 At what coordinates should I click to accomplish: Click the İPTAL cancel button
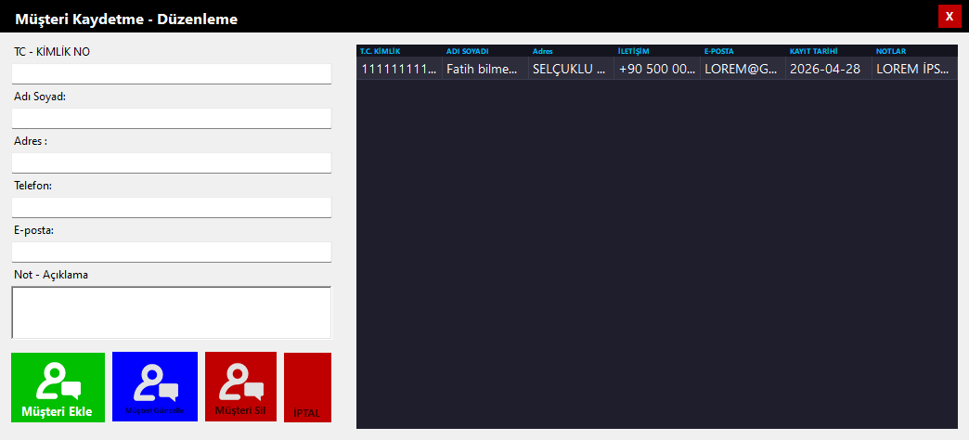[x=308, y=387]
